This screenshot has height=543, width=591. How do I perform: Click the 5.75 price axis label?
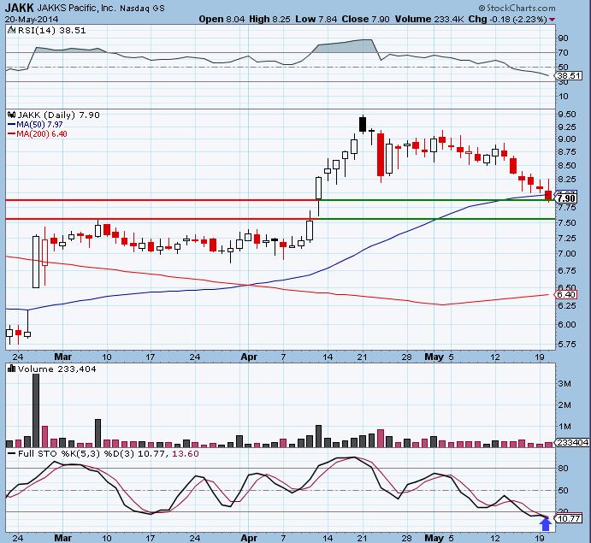[x=566, y=344]
